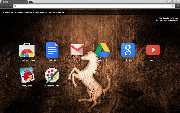
Task: Click the browser forward arrow
Action: (x=6, y=6)
